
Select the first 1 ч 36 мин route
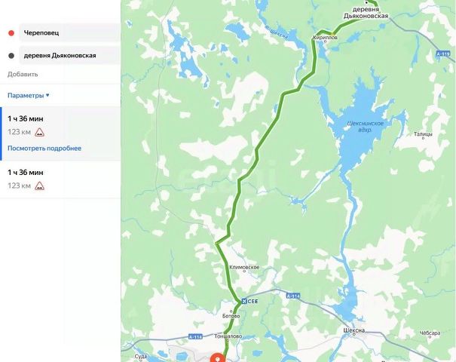[x=60, y=133]
